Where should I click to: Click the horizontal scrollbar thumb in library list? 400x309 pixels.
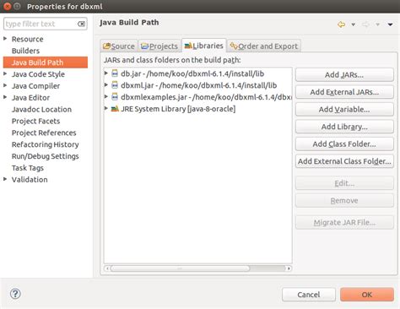click(x=180, y=268)
